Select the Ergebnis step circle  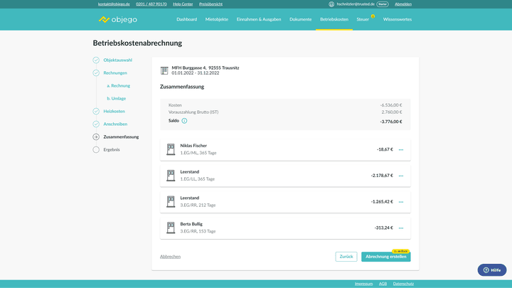(x=96, y=149)
